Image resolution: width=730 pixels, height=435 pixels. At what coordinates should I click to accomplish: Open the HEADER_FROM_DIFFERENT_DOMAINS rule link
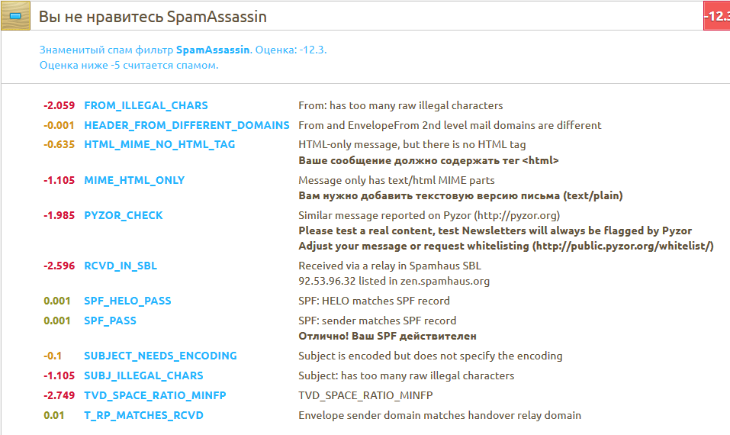click(x=187, y=125)
